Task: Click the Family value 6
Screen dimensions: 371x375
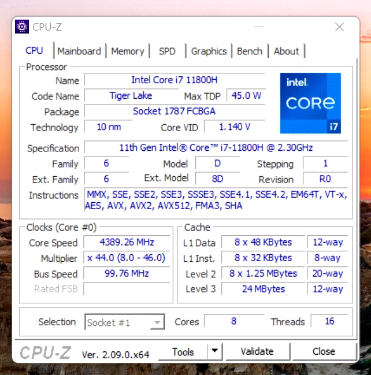Action: point(106,164)
